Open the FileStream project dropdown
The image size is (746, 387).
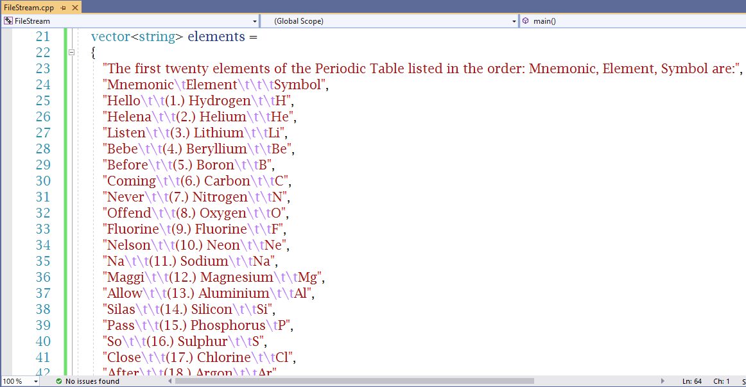coord(256,21)
